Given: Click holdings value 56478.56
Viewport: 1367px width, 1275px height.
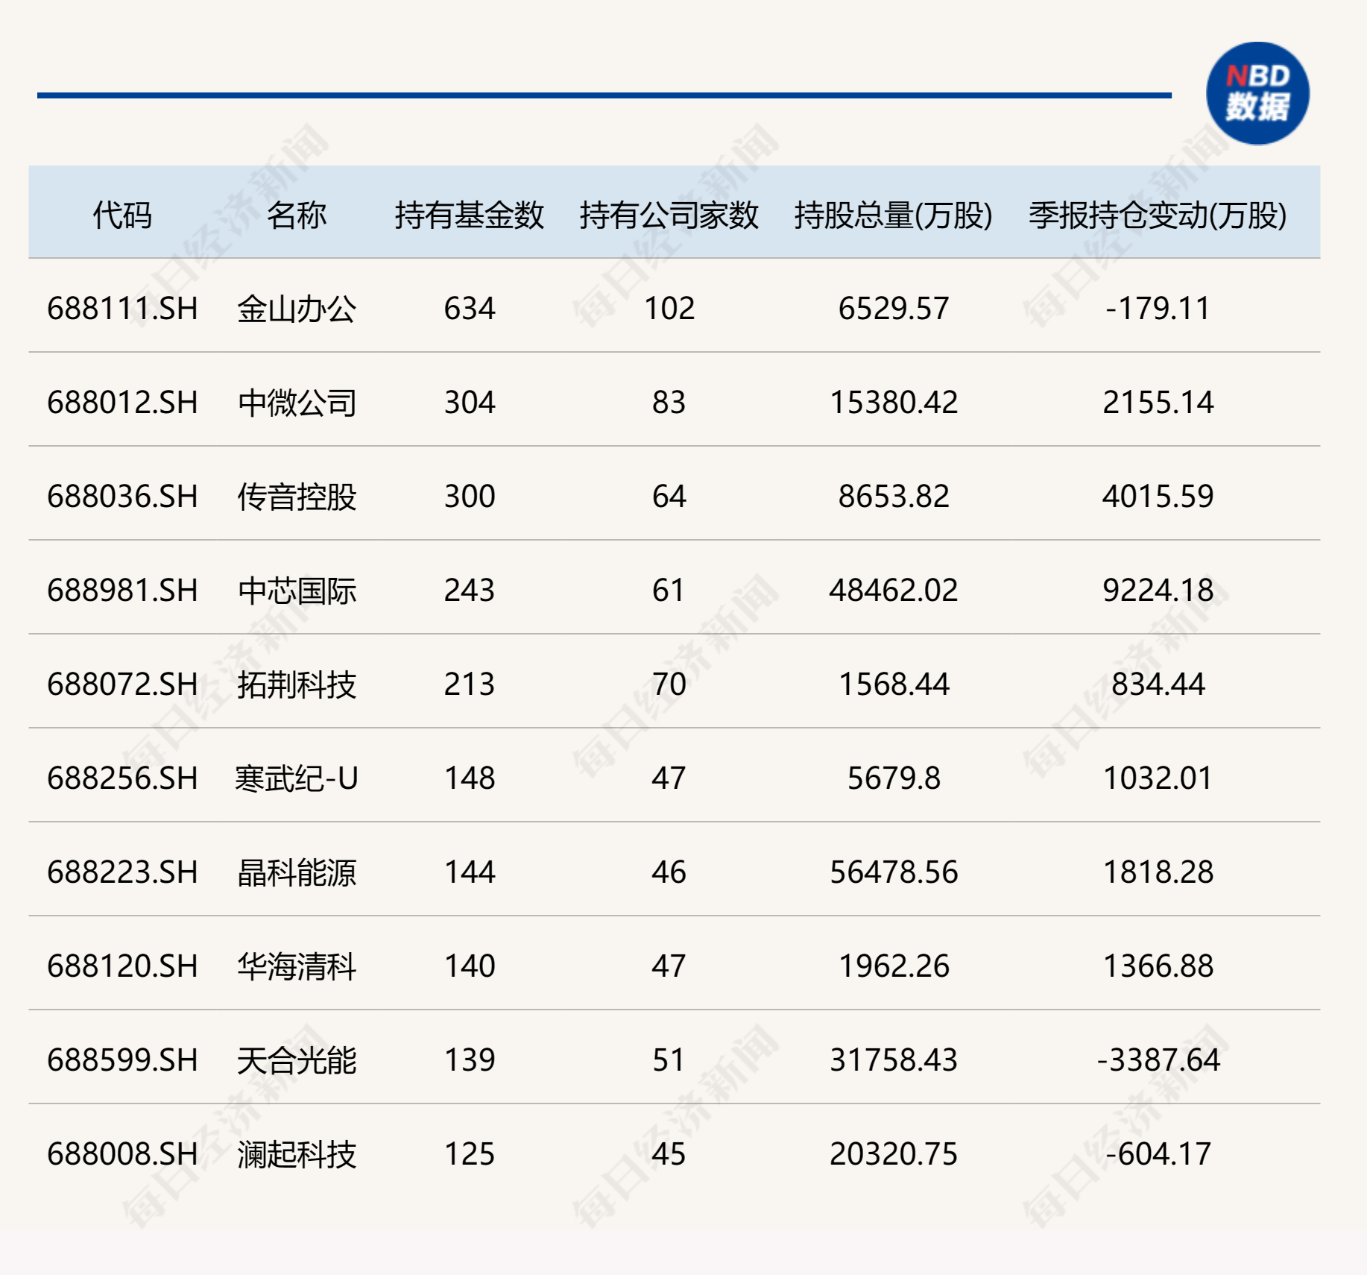Looking at the screenshot, I should 894,872.
